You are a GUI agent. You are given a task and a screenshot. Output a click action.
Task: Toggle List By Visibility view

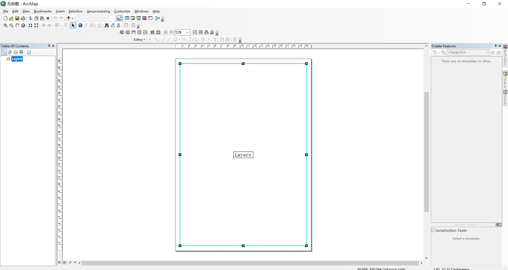(x=16, y=52)
